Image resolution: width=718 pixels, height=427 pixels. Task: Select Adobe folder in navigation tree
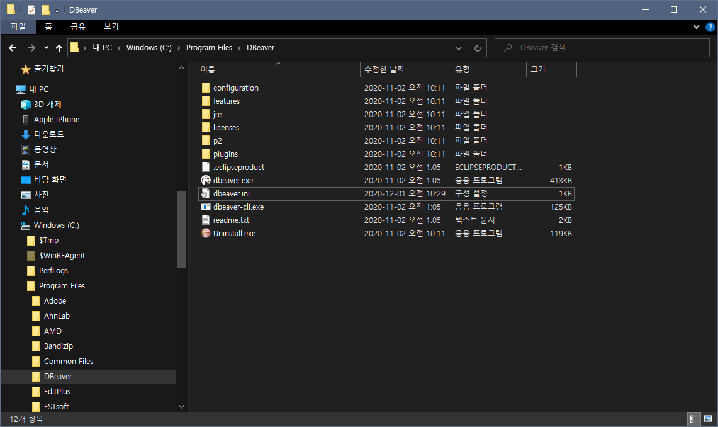click(x=55, y=301)
